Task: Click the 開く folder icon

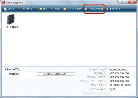Action: pos(40,9)
